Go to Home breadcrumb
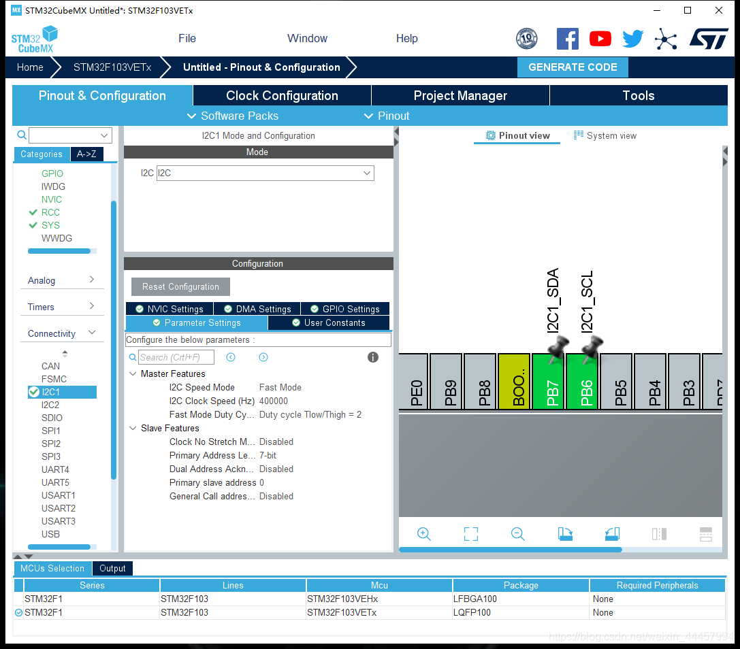The width and height of the screenshot is (740, 649). (x=30, y=67)
